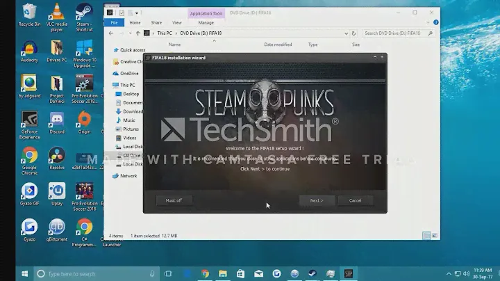The height and width of the screenshot is (281, 500).
Task: Launch qBittorrent from the desktop
Action: pos(57,227)
